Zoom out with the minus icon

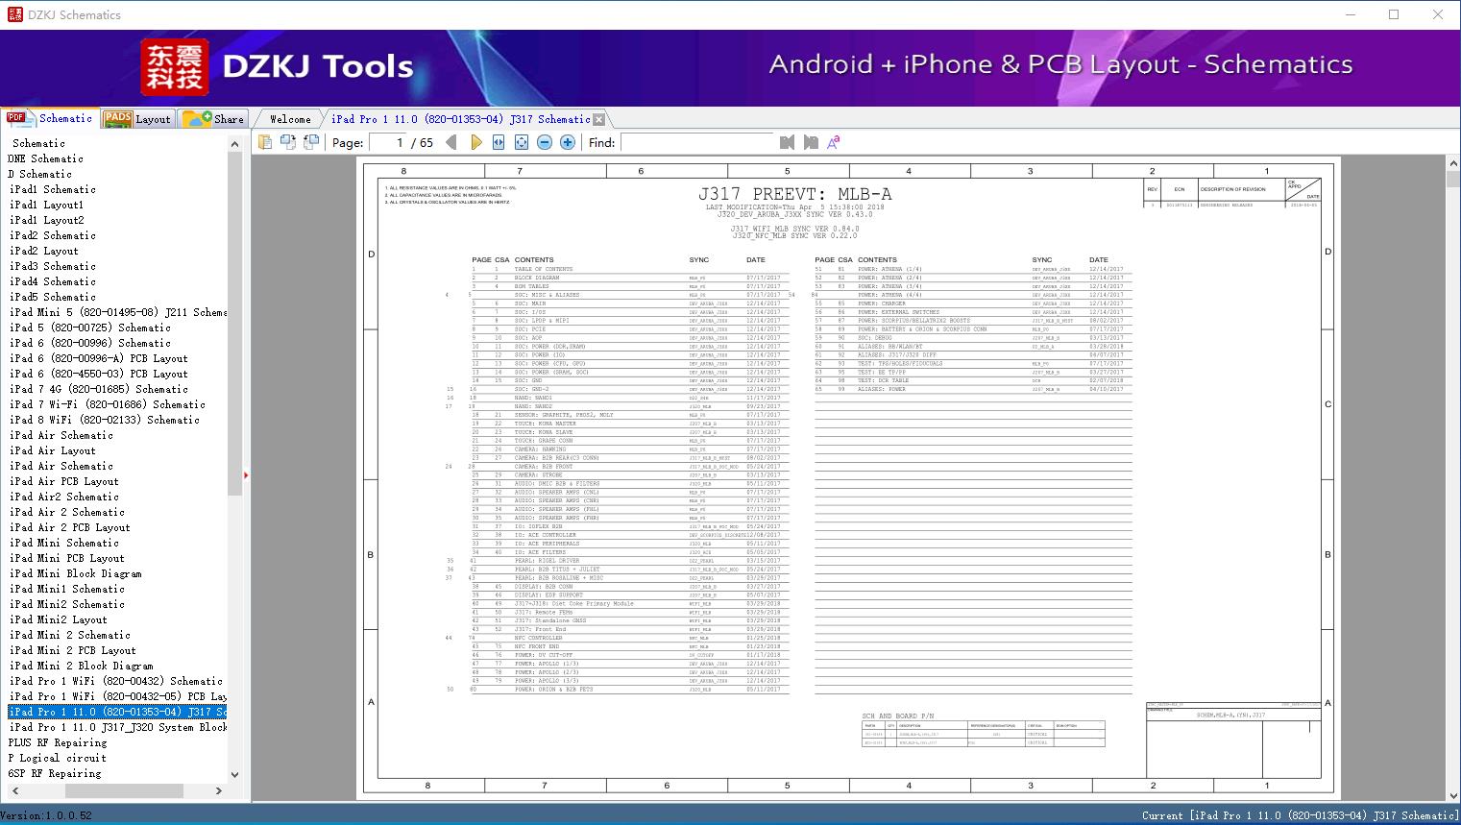pos(545,142)
